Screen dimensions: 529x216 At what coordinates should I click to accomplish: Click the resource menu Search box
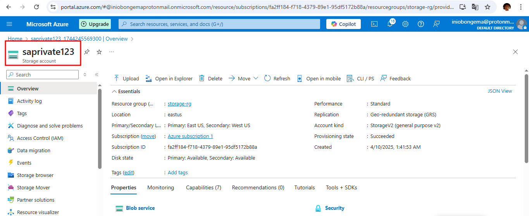pyautogui.click(x=43, y=75)
